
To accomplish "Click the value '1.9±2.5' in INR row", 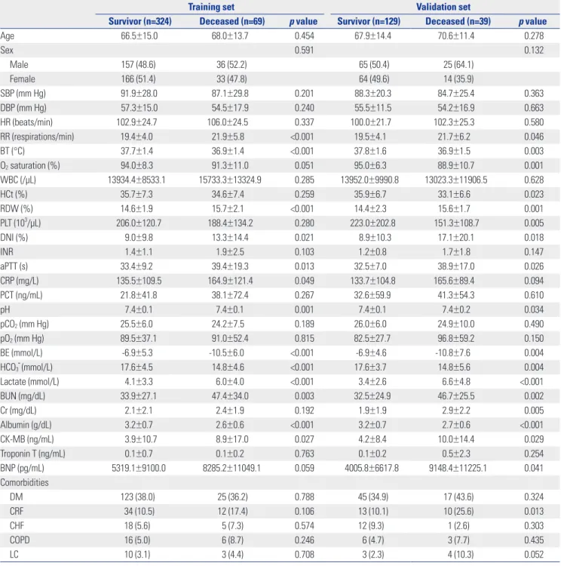I will click(230, 252).
